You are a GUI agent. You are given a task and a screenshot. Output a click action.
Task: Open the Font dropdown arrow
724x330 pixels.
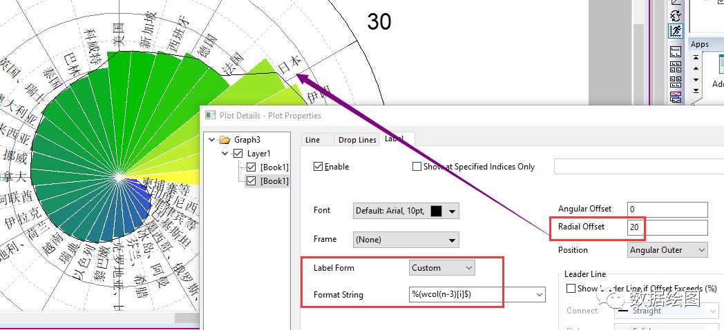click(x=452, y=212)
